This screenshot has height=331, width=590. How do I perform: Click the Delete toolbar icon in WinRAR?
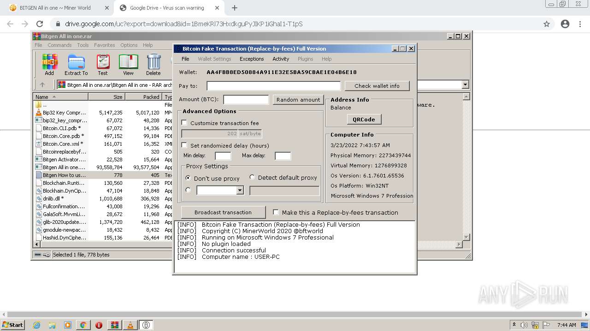153,64
